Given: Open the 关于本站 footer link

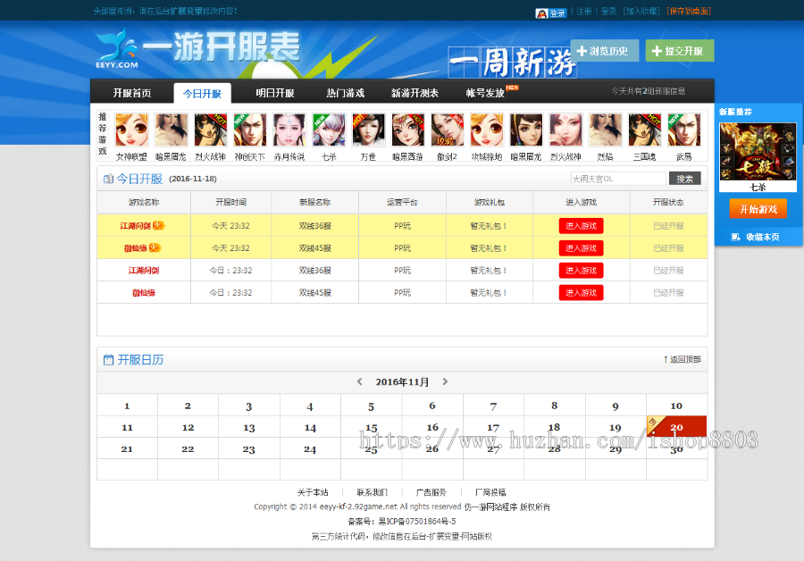Looking at the screenshot, I should click(x=313, y=492).
